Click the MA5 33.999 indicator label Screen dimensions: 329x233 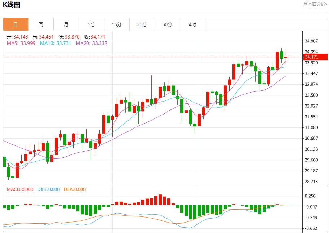pos(21,43)
